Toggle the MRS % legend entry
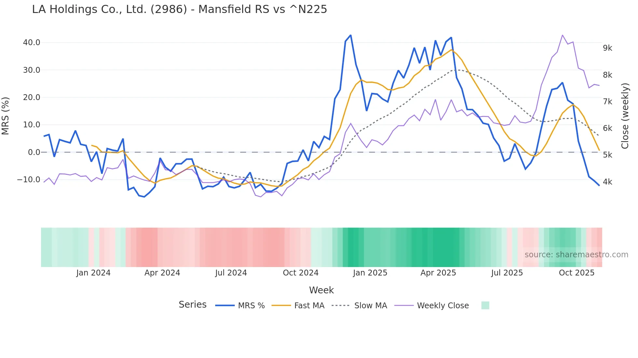The width and height of the screenshot is (638, 358). click(x=240, y=306)
